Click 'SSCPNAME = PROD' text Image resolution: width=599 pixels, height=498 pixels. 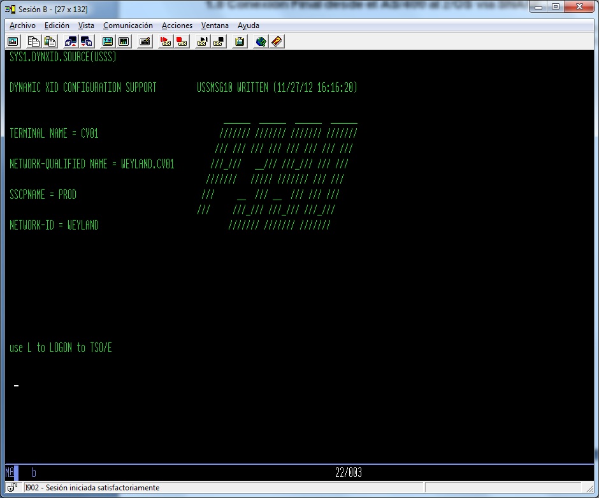[43, 194]
